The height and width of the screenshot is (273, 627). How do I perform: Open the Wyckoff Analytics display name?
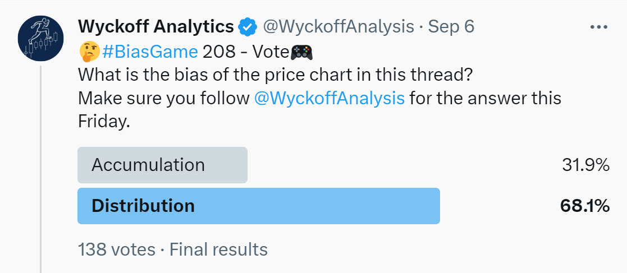(155, 27)
